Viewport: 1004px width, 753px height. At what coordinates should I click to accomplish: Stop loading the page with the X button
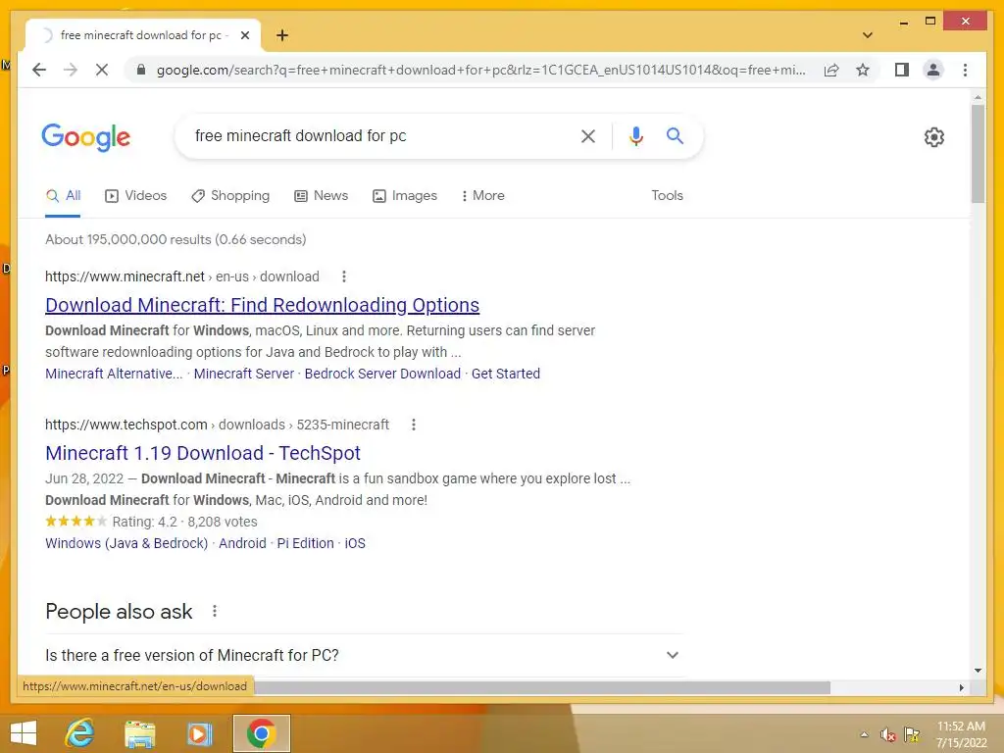102,70
